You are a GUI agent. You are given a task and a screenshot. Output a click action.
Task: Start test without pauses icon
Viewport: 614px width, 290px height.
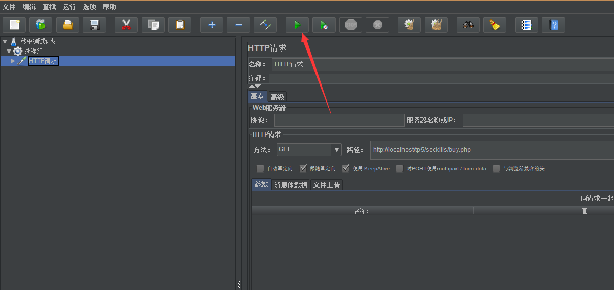324,25
